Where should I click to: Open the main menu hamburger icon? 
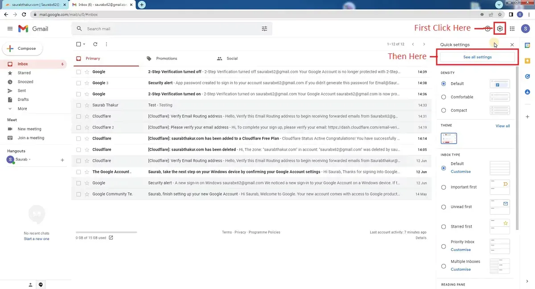tap(10, 28)
